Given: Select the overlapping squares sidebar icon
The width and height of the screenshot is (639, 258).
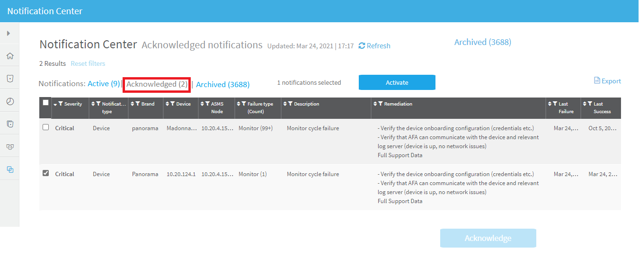Looking at the screenshot, I should pos(9,169).
